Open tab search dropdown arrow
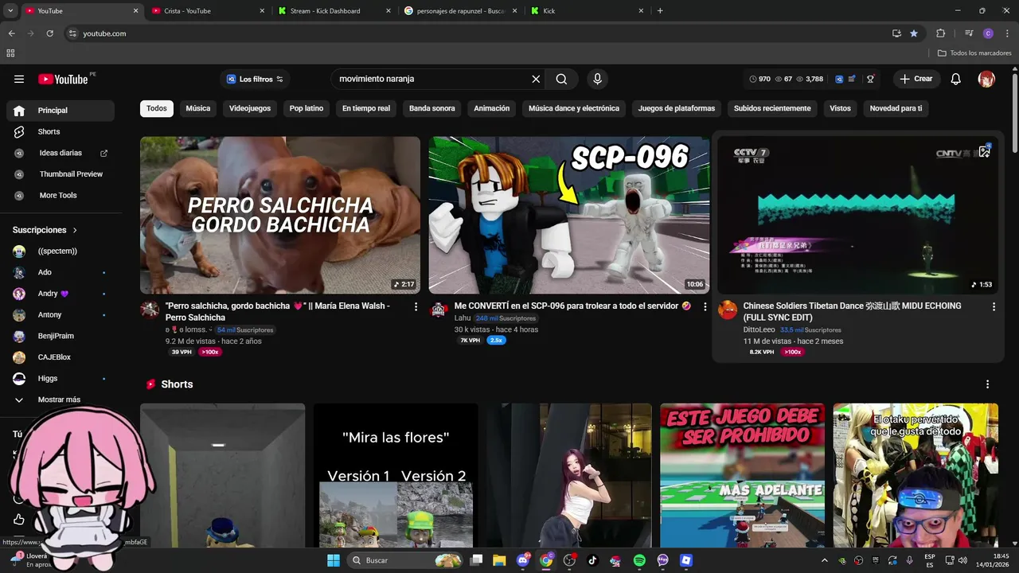1019x573 pixels. tap(10, 10)
